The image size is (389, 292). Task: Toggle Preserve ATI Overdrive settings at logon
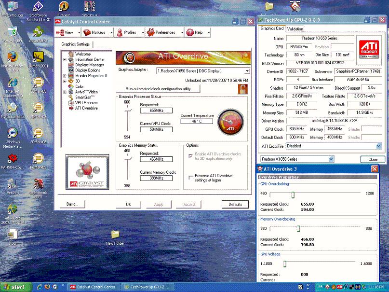pyautogui.click(x=190, y=178)
